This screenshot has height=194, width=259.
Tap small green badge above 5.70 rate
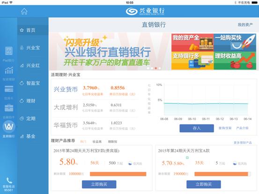pyautogui.click(x=187, y=158)
